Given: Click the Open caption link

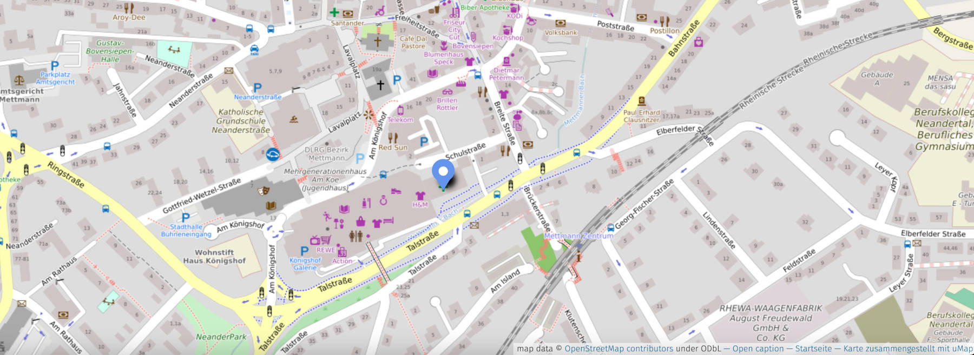Looking at the screenshot, I should [758, 349].
